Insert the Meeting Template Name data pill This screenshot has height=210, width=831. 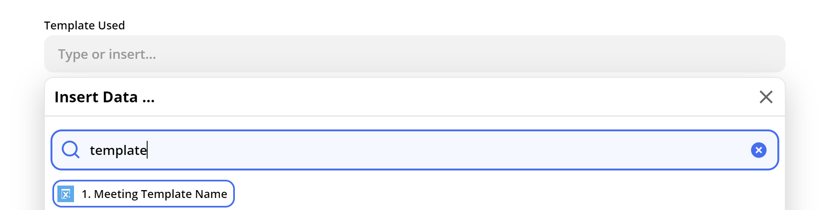point(143,193)
